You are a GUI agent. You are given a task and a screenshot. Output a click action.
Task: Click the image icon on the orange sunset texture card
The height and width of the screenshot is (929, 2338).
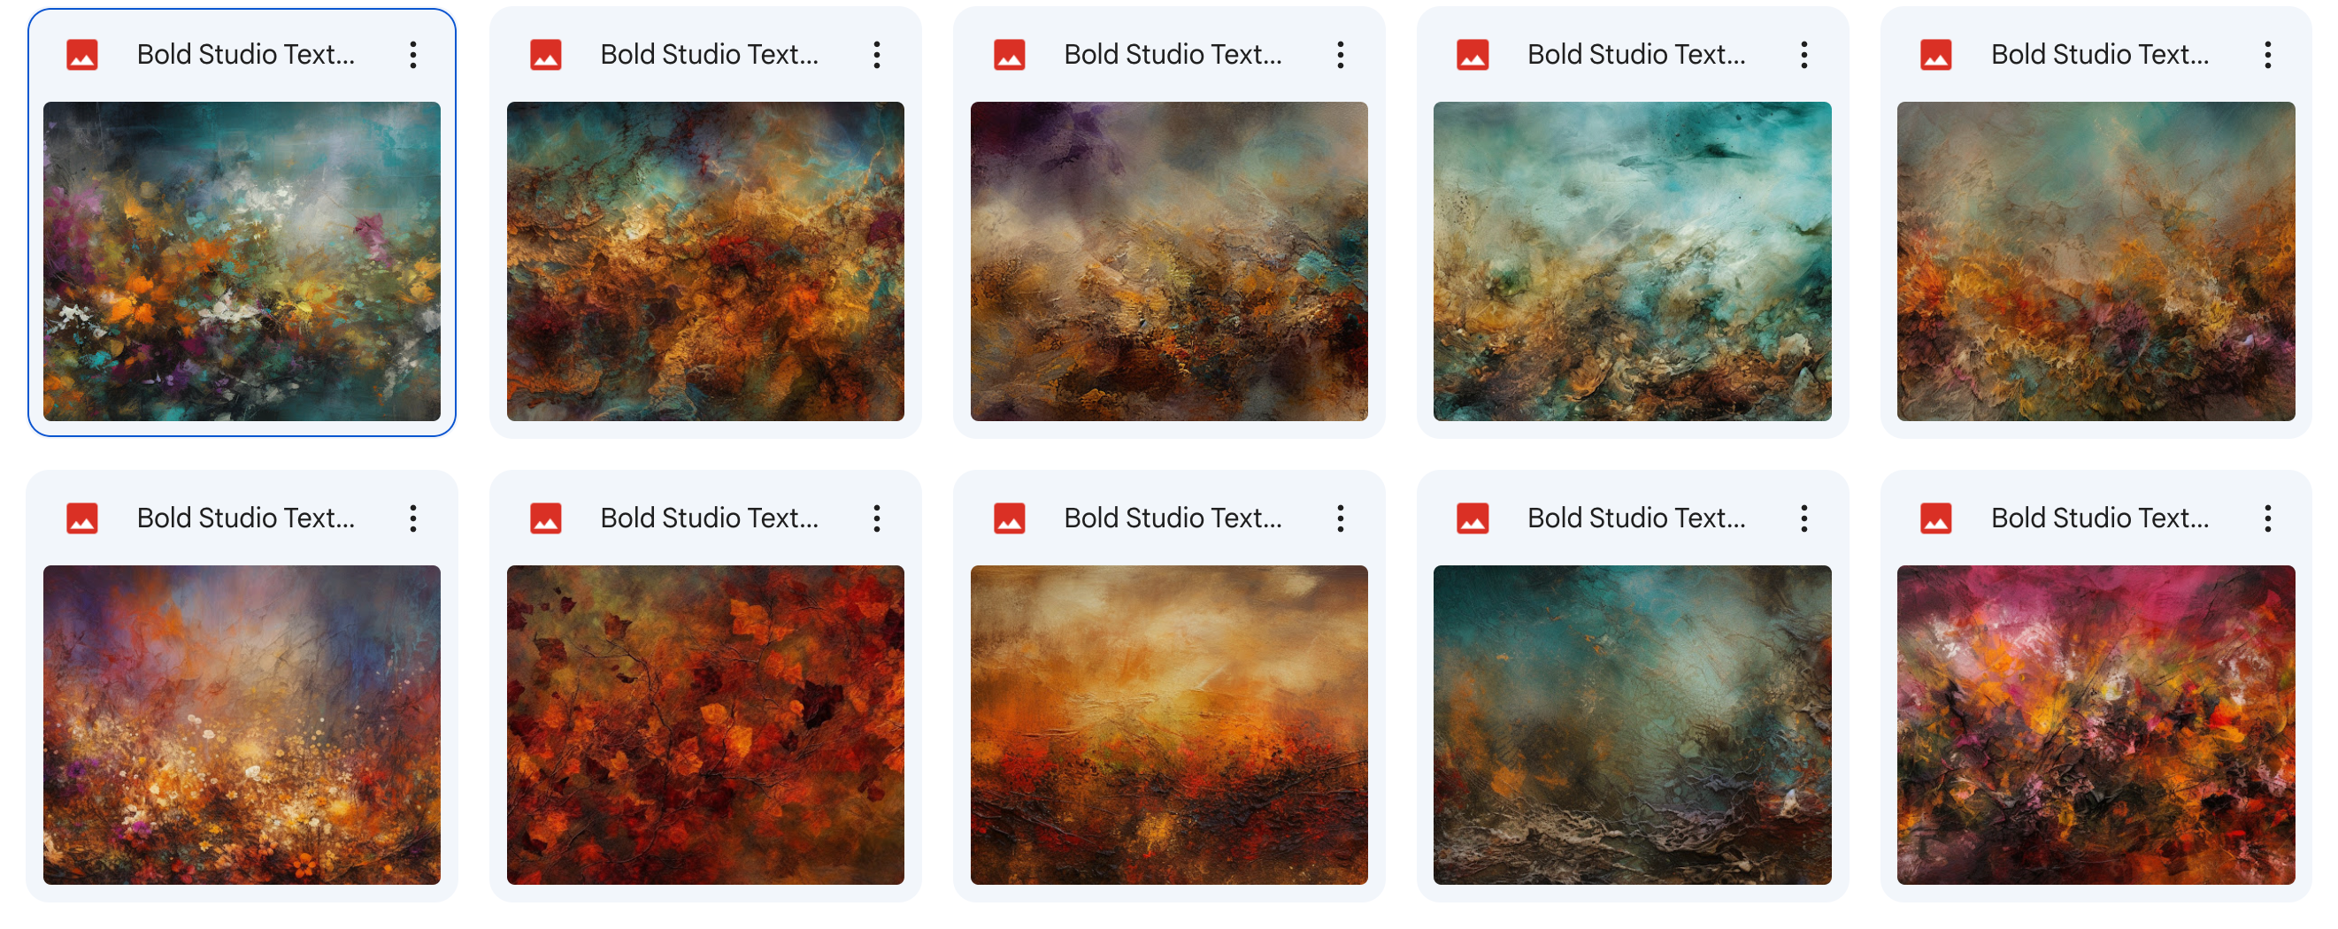pyautogui.click(x=1009, y=518)
